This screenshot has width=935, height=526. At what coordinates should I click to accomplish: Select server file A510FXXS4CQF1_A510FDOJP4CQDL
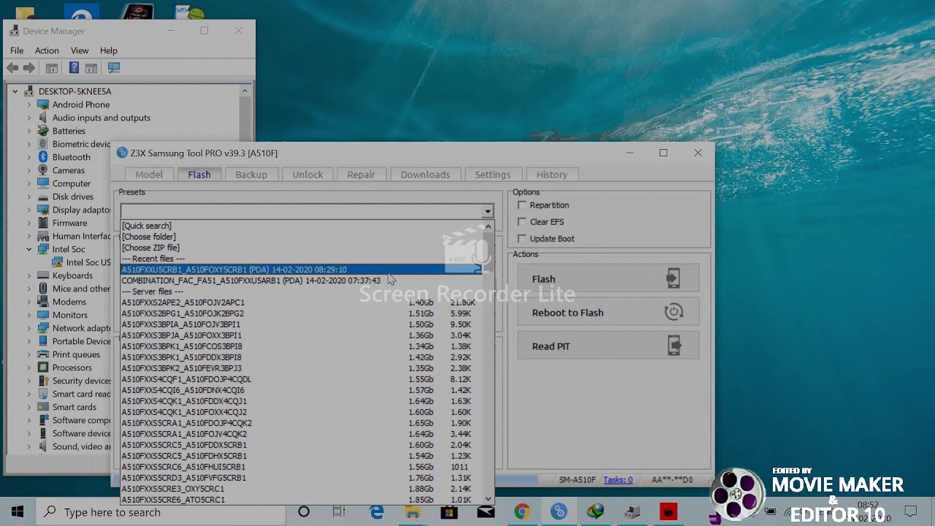click(301, 379)
